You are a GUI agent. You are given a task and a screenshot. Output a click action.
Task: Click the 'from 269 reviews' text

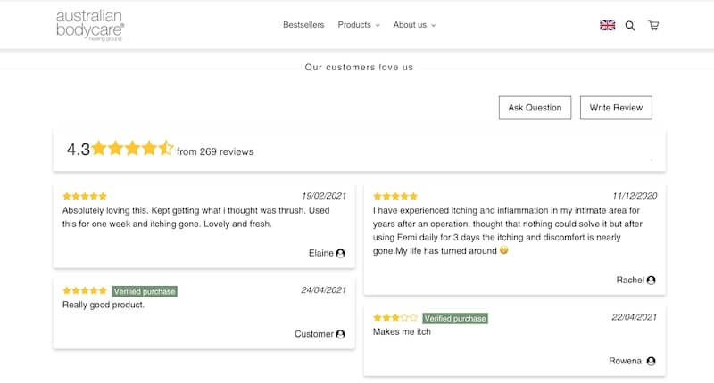pyautogui.click(x=215, y=151)
